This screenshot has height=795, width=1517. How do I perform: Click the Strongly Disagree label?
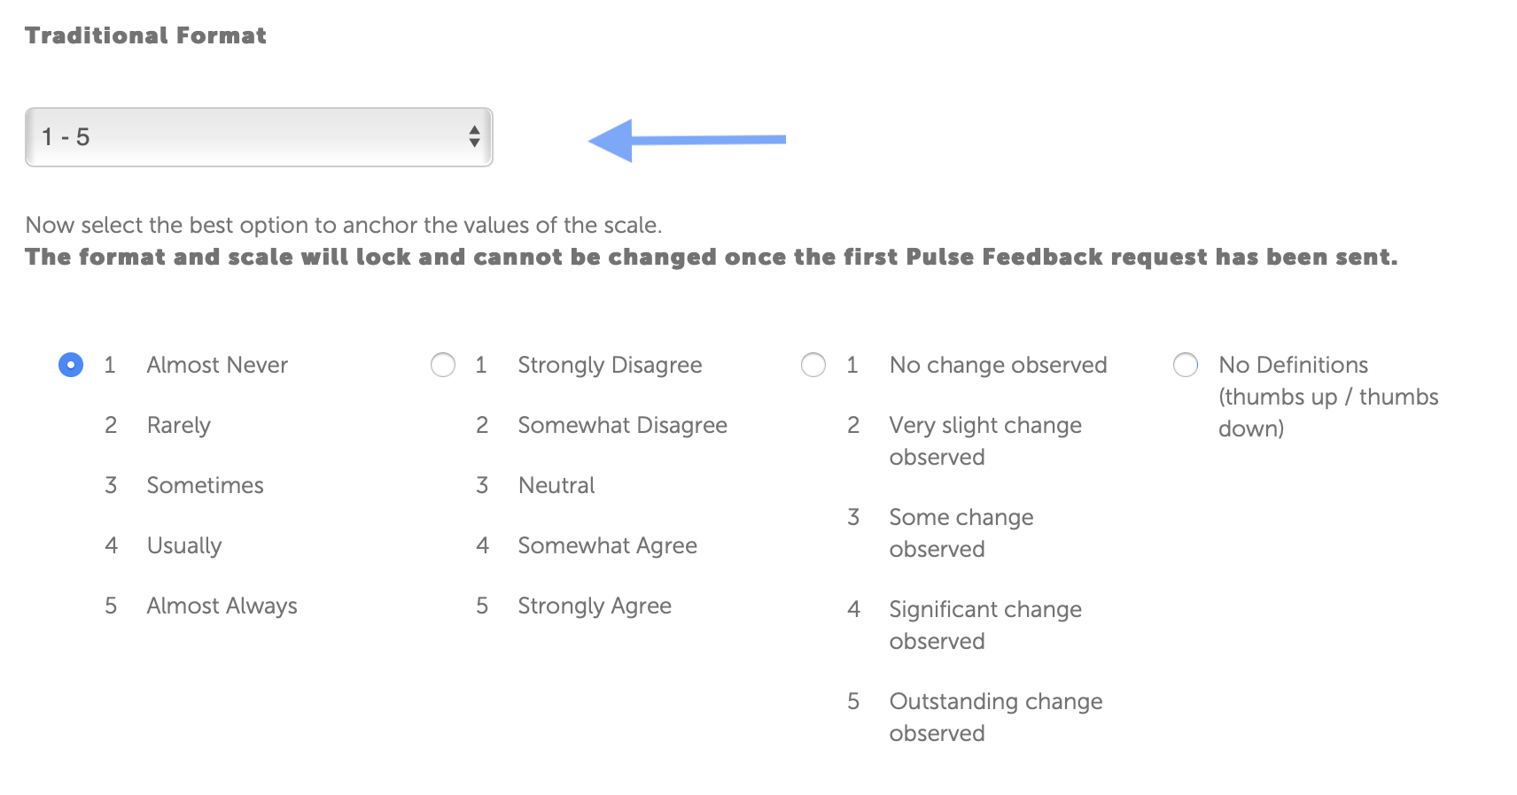click(x=610, y=365)
